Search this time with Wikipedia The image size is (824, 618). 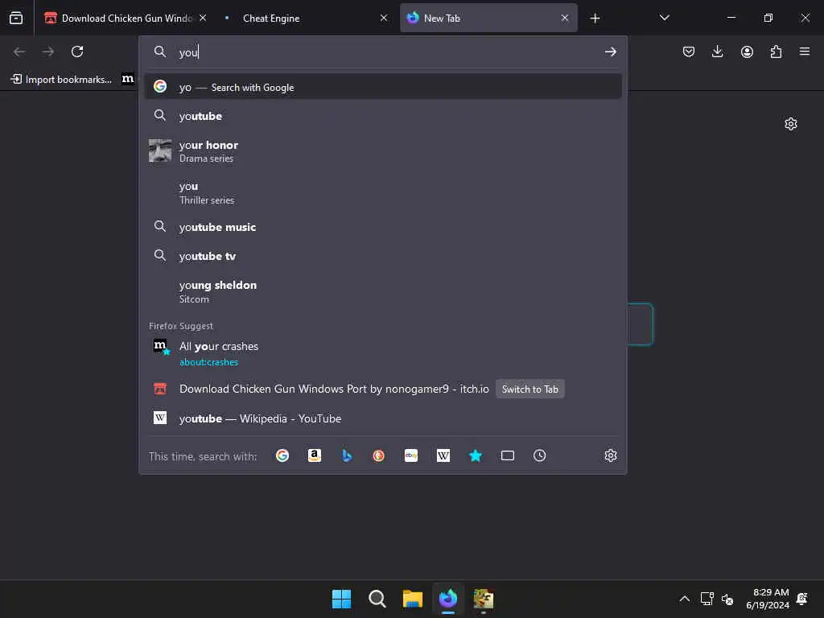[x=443, y=455]
